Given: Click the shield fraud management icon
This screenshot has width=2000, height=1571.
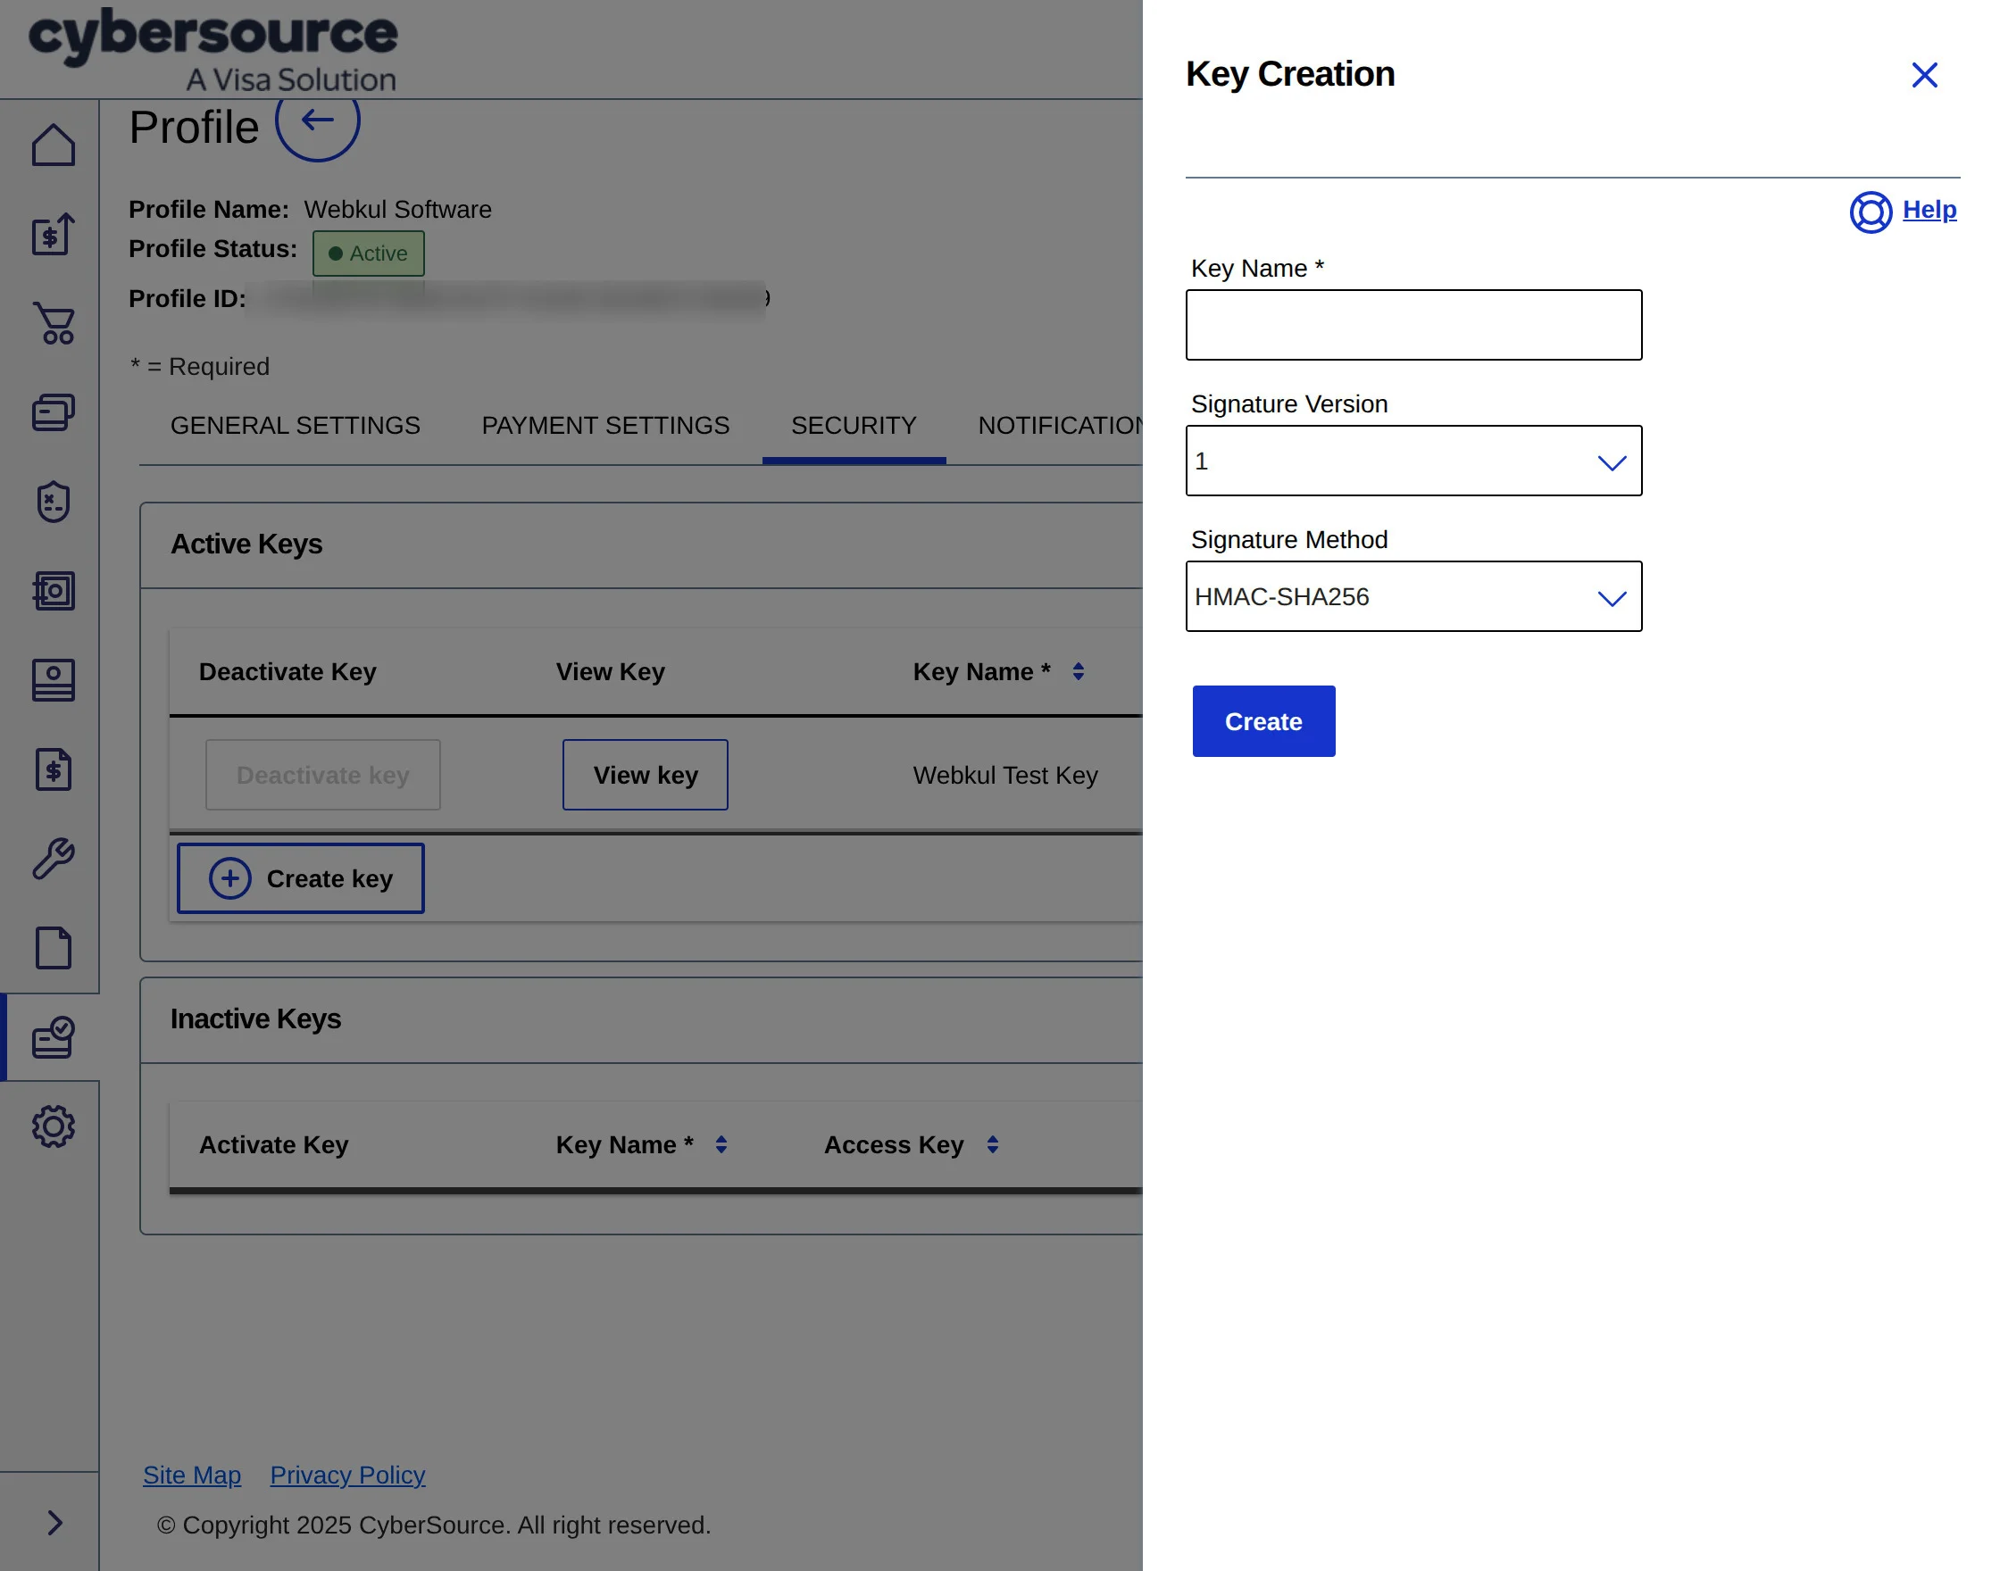Looking at the screenshot, I should 54,502.
